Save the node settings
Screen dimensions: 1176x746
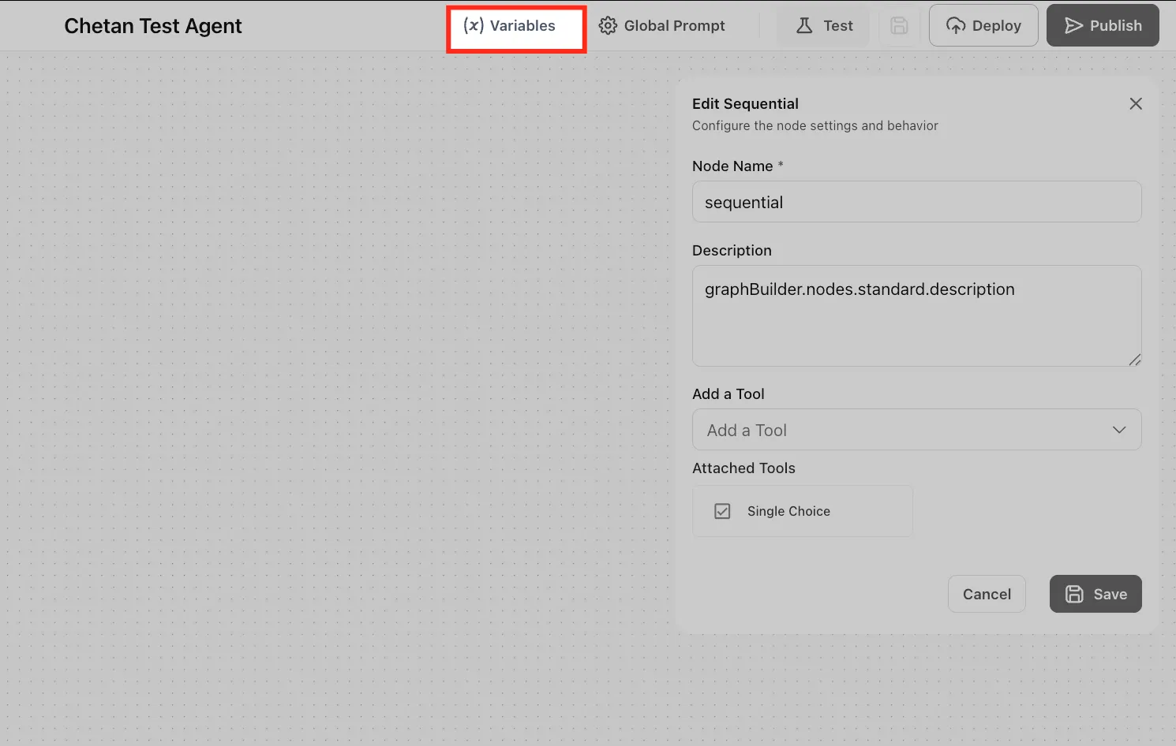1095,594
